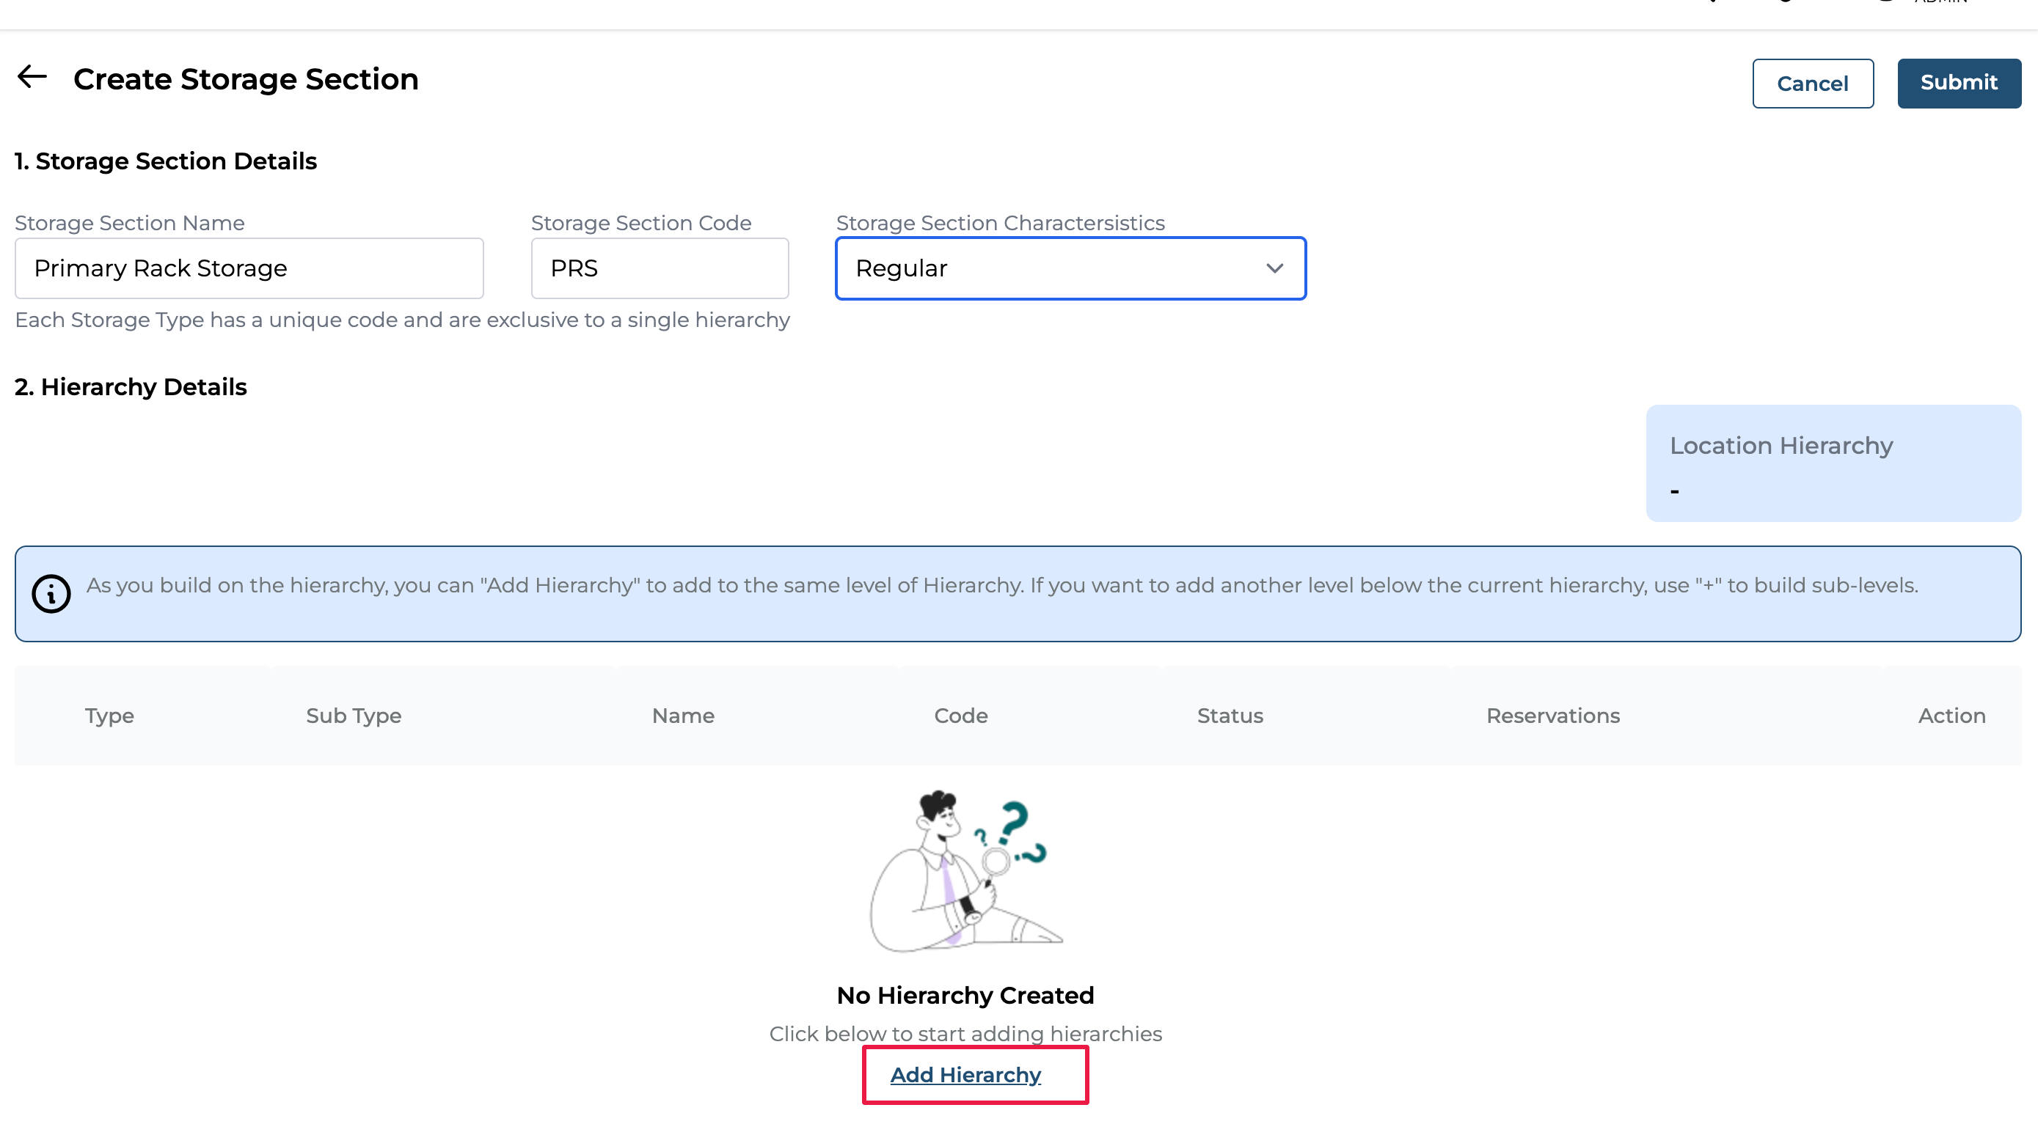Click the Reservations column header
Image resolution: width=2038 pixels, height=1135 pixels.
[1552, 715]
